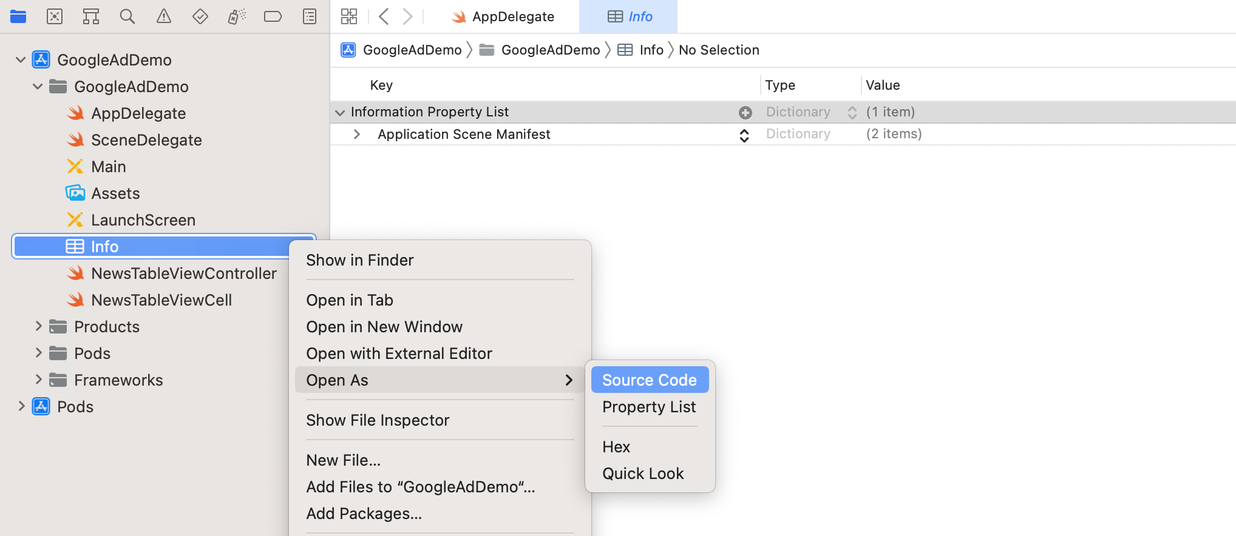Click the related items grid icon
Screen dimensions: 1236x536
(x=349, y=16)
